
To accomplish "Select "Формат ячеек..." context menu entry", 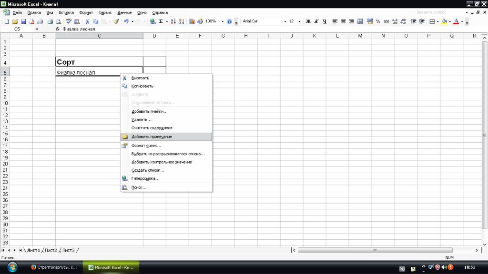I will (x=146, y=146).
